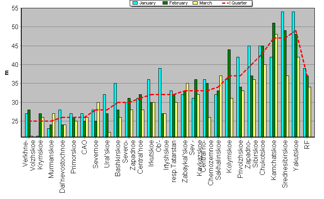Image resolution: width=324 pixels, height=199 pixels.
Task: Click the y-axis value 35
Action: 15,84
